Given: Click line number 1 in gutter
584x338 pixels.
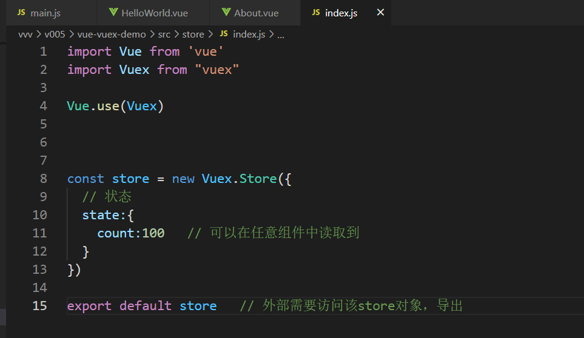Looking at the screenshot, I should pyautogui.click(x=44, y=51).
